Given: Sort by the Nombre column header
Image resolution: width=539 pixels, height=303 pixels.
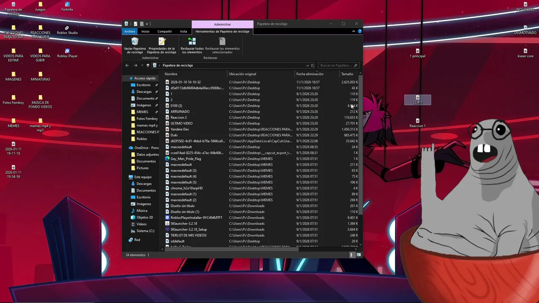Looking at the screenshot, I should (x=195, y=74).
